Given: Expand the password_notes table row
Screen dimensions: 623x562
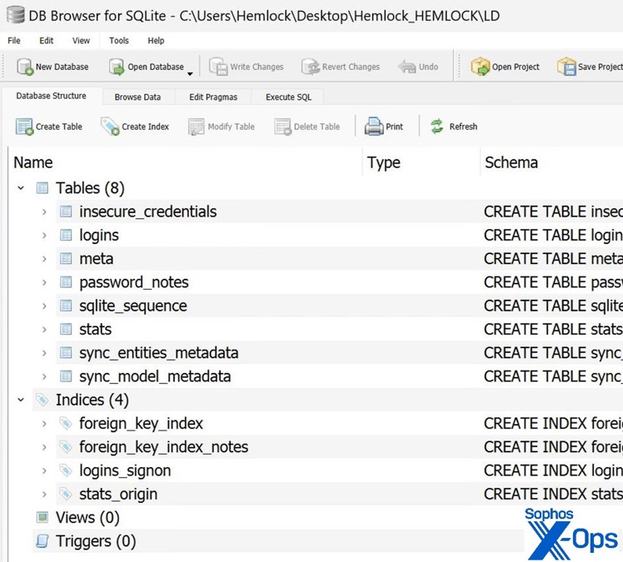Looking at the screenshot, I should pos(44,282).
